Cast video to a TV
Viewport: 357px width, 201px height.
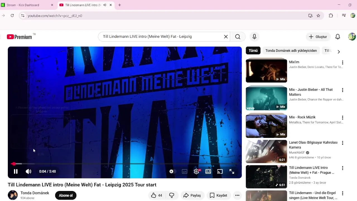tap(220, 171)
